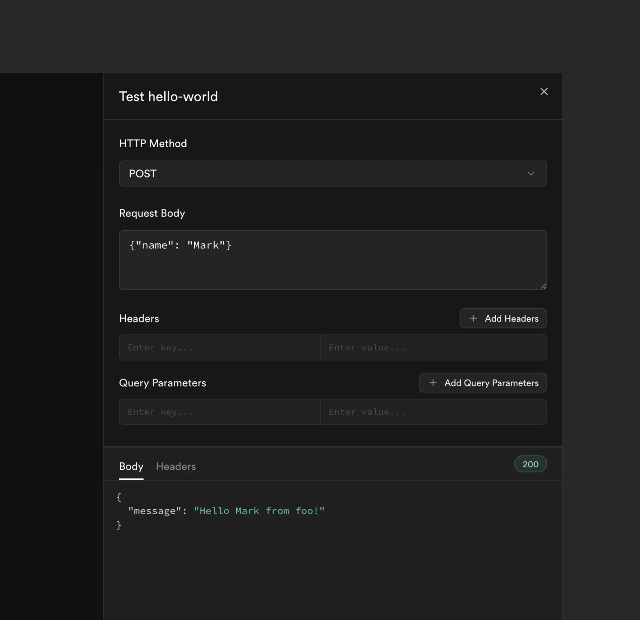The image size is (640, 620).
Task: Click the Add Query Parameters button
Action: coord(483,383)
